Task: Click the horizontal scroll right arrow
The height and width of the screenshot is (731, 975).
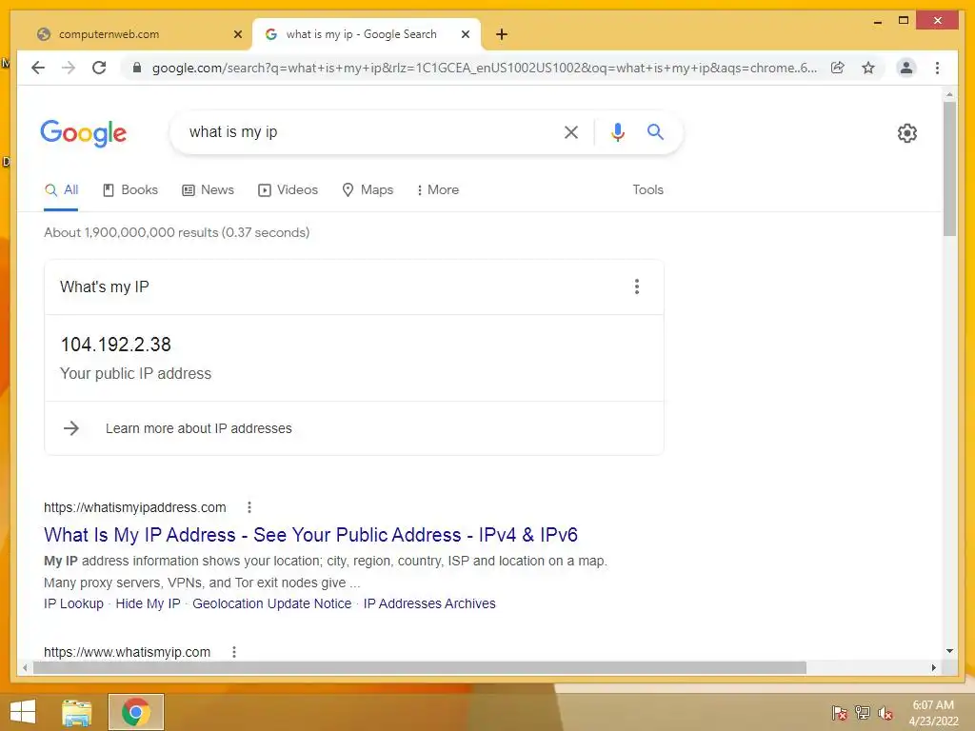Action: (933, 667)
